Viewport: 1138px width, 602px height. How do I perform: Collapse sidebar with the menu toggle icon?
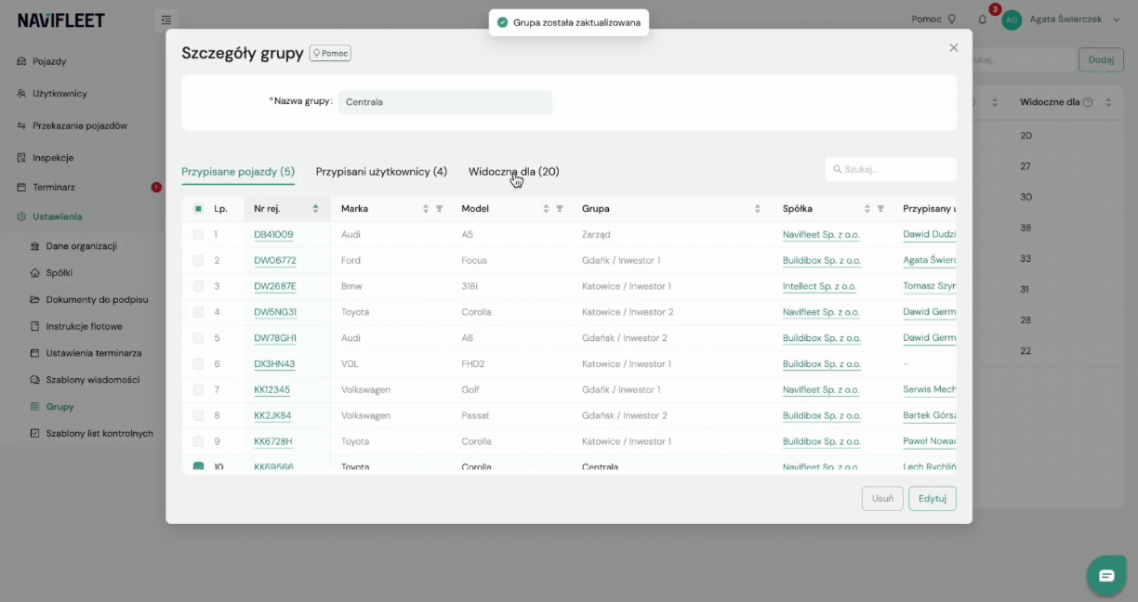[x=165, y=20]
